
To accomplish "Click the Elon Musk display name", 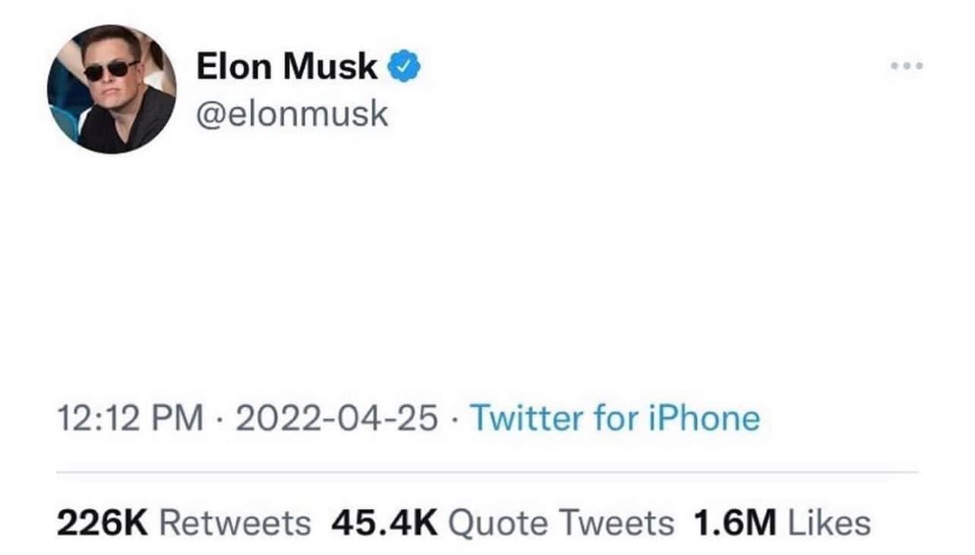I will (287, 68).
